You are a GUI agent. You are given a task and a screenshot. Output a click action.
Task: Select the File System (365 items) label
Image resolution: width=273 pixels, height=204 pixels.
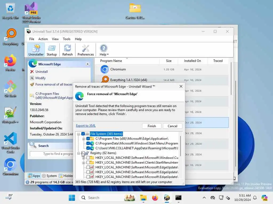coord(106,134)
